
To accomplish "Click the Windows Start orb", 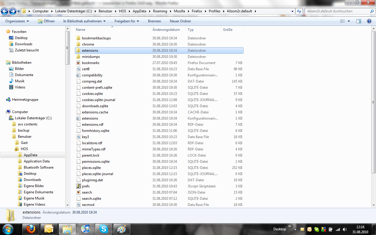I will coord(8,229).
